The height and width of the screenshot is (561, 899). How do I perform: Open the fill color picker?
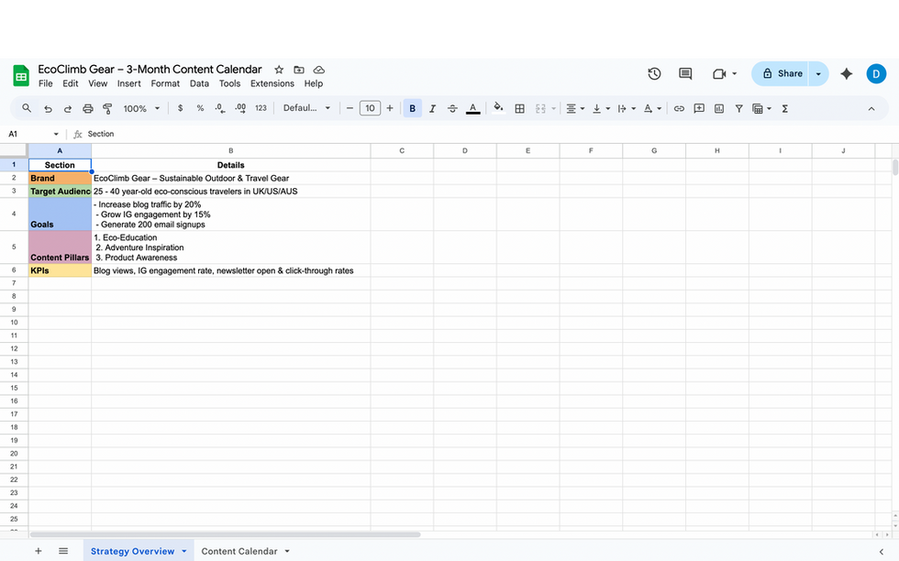coord(497,107)
